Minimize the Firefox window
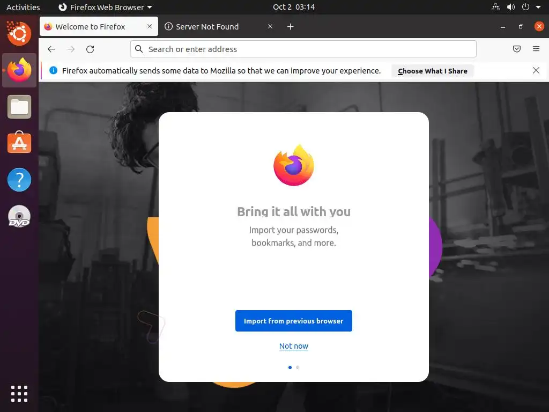The image size is (549, 412). pyautogui.click(x=503, y=27)
